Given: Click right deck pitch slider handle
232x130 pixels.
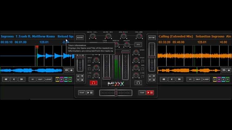Looking at the screenshot, I should pos(152,57).
